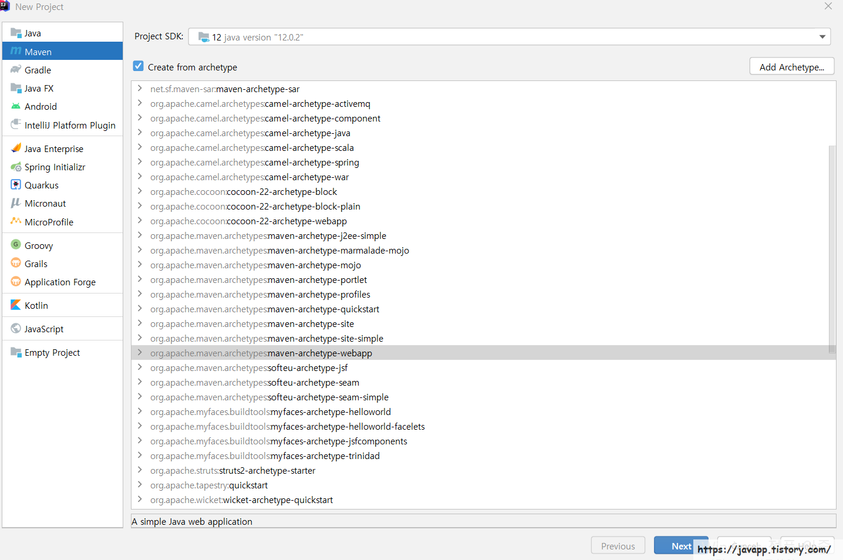Select camel-archetype-component row
Image resolution: width=843 pixels, height=560 pixels.
click(x=484, y=118)
